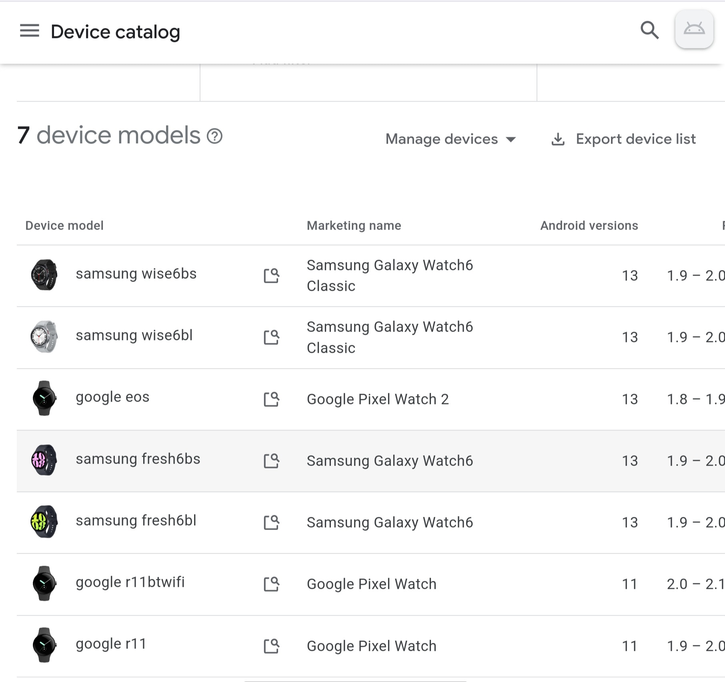This screenshot has height=682, width=725.
Task: Select the 'google r11' device name
Action: click(111, 644)
